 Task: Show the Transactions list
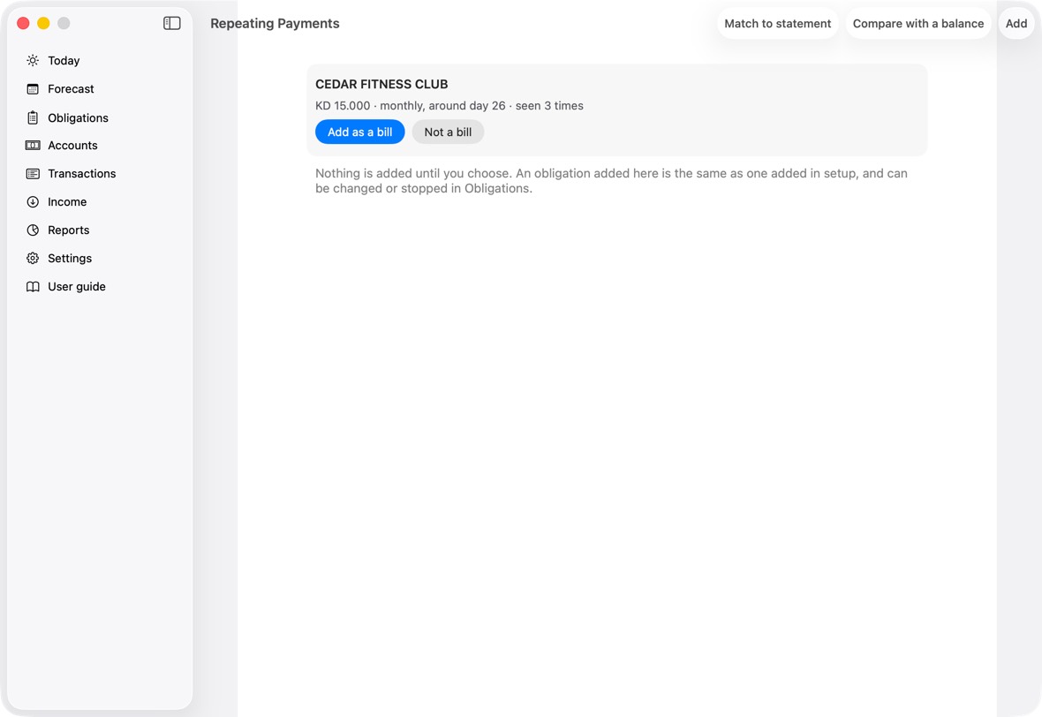tap(82, 173)
